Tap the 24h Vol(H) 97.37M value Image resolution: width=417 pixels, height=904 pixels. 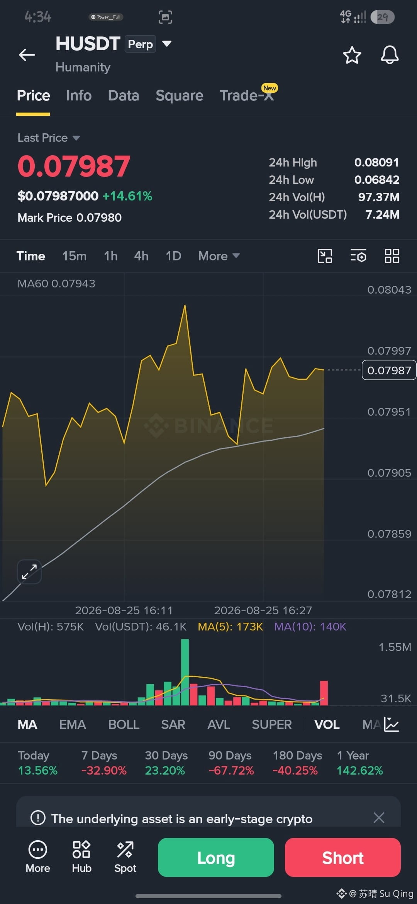(x=379, y=197)
